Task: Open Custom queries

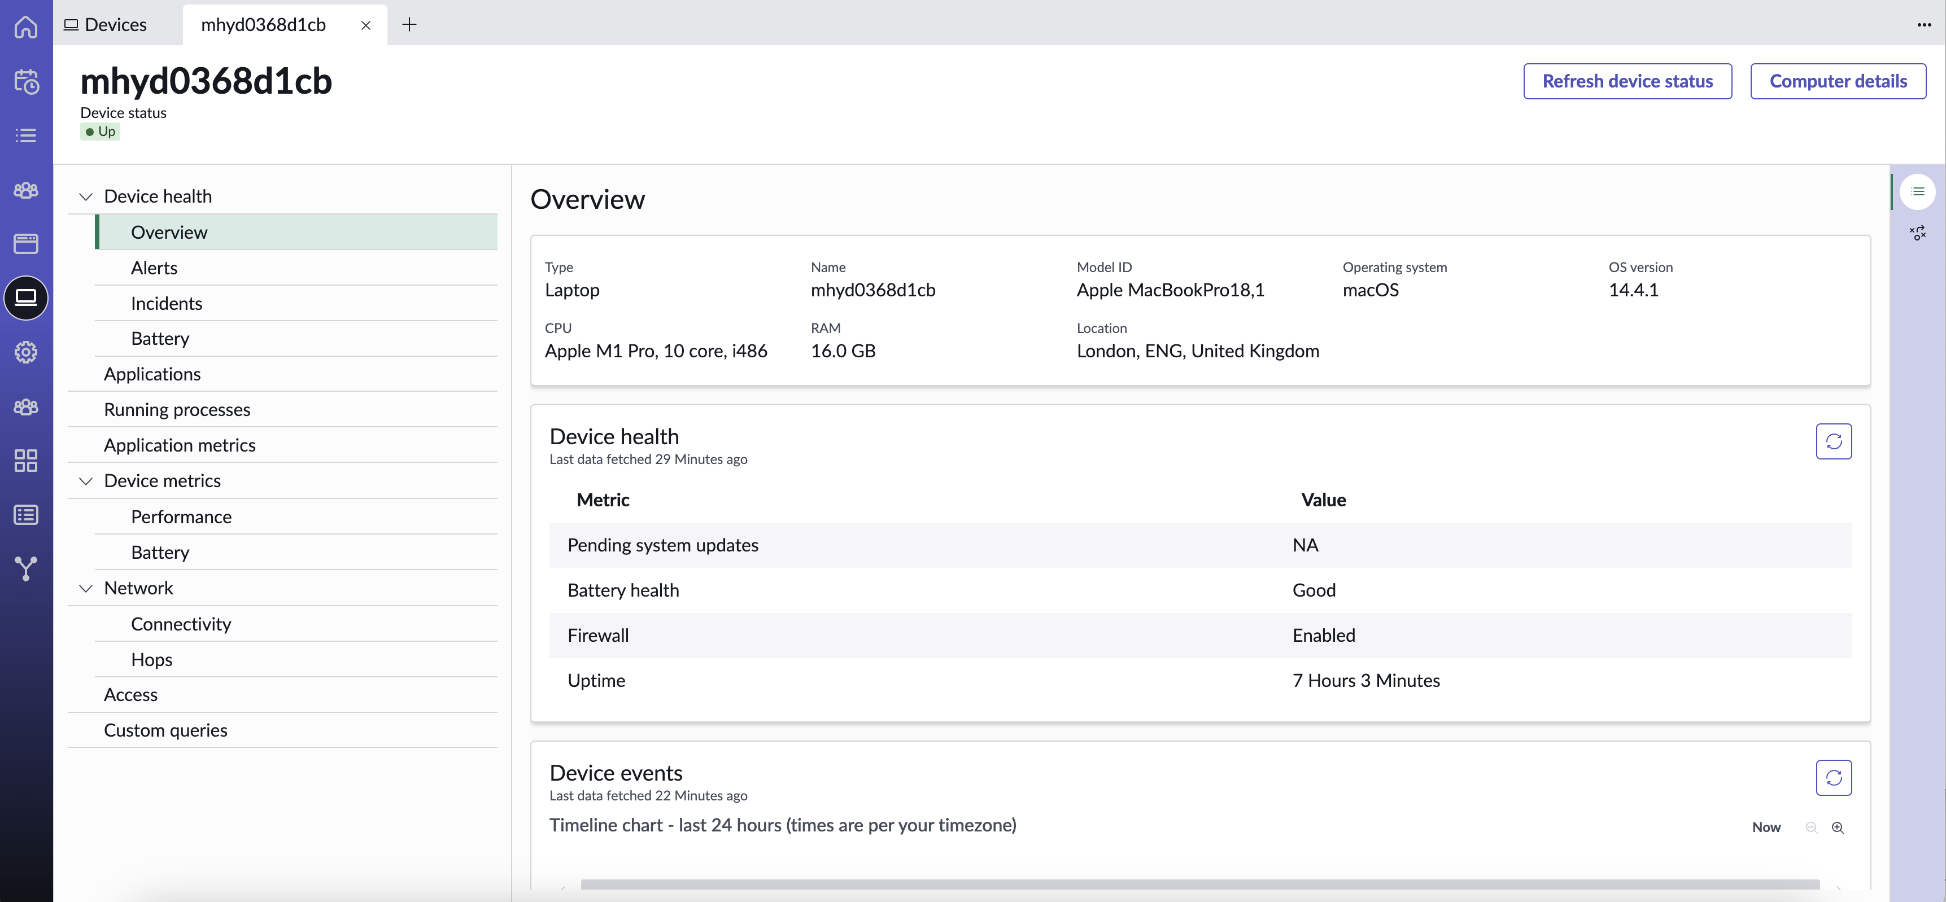Action: 282,730
